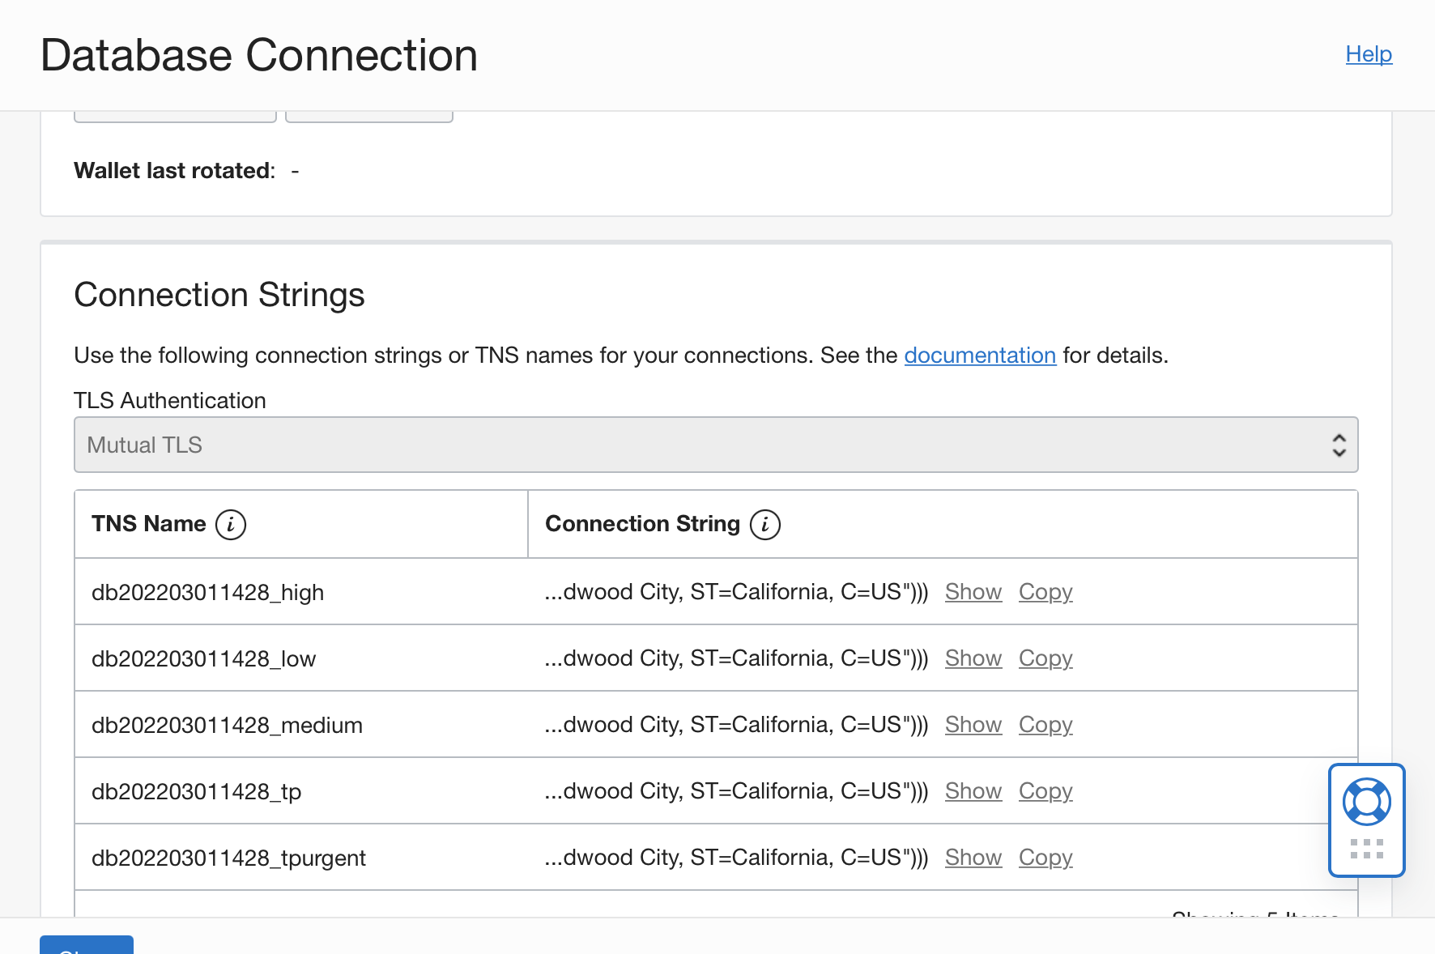Copy connection string for db202203011428_tpurgent
This screenshot has width=1435, height=954.
pyautogui.click(x=1045, y=858)
